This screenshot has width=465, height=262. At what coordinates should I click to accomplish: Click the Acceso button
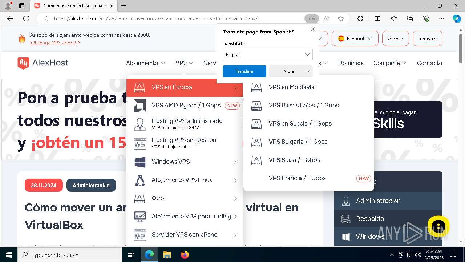tap(395, 39)
